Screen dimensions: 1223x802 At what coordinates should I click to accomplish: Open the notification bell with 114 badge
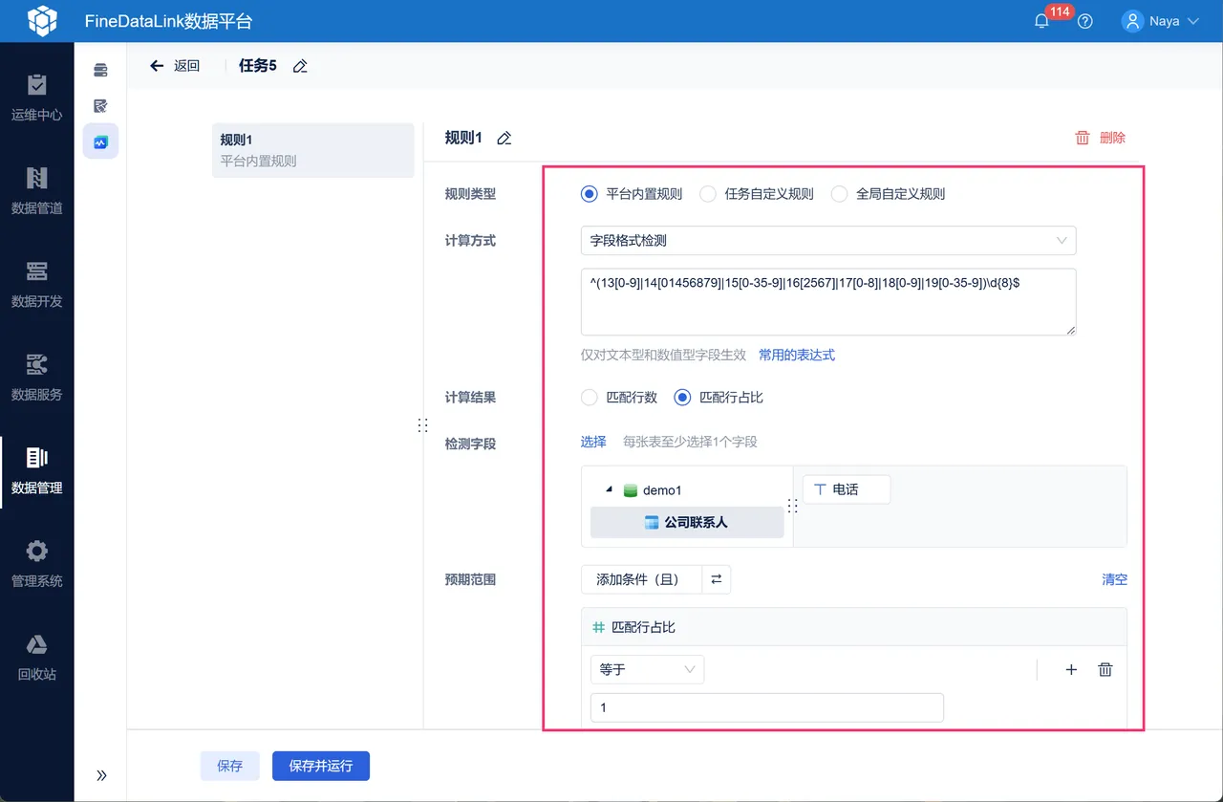pyautogui.click(x=1041, y=21)
